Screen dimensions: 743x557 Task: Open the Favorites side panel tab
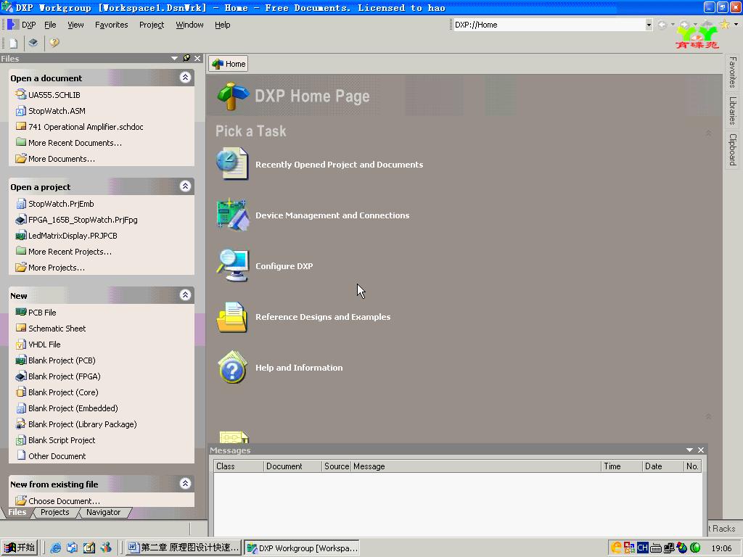733,72
